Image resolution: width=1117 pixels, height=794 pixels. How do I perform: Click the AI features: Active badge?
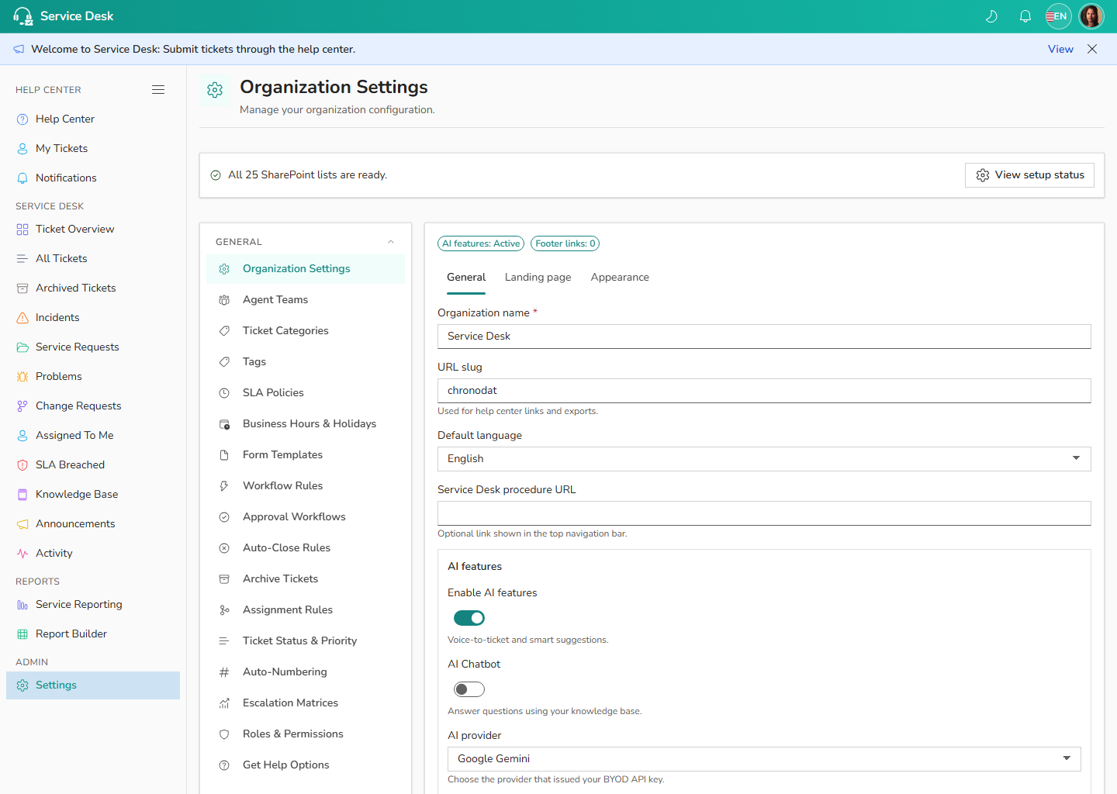(x=481, y=243)
